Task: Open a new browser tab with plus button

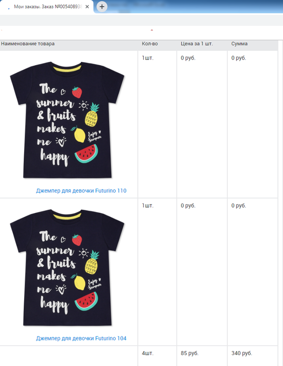Action: pos(102,7)
